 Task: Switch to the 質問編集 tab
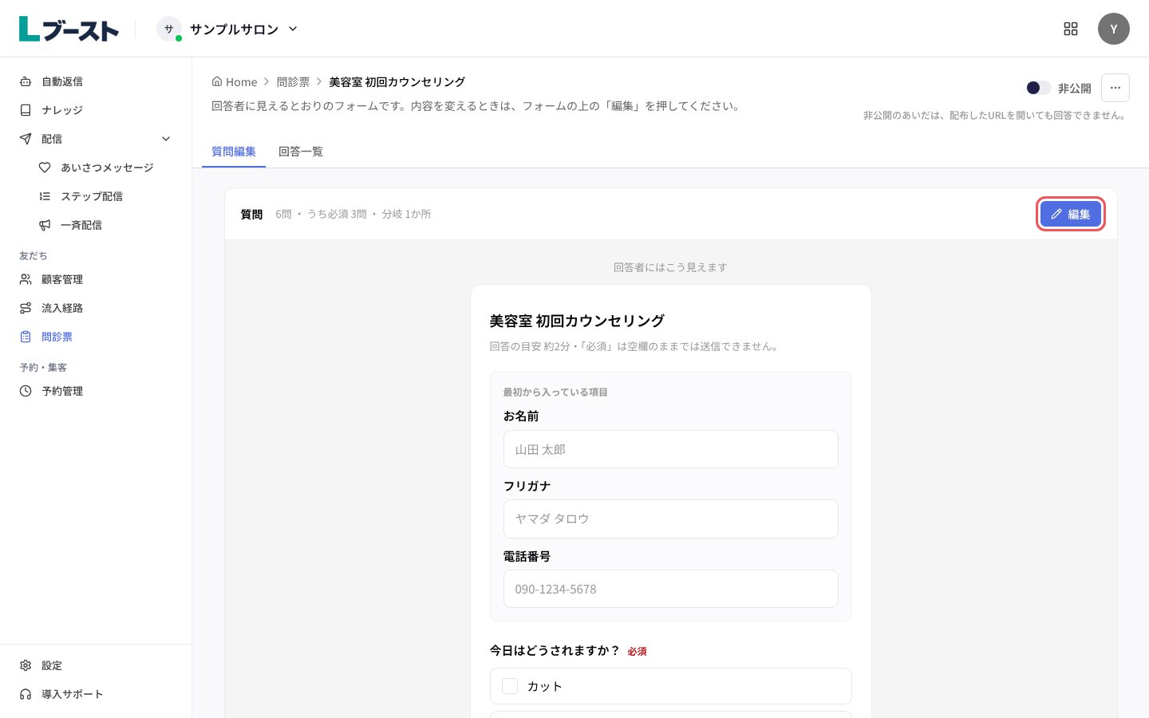(234, 152)
